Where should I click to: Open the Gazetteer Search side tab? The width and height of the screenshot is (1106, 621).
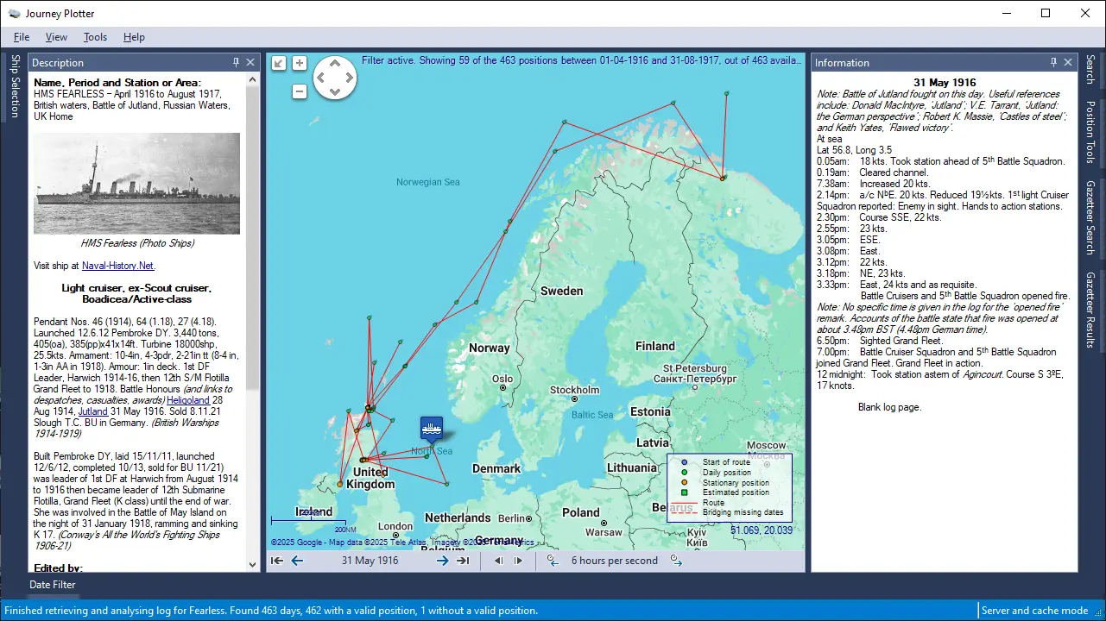point(1090,217)
